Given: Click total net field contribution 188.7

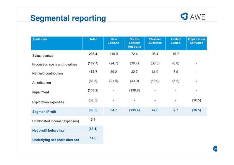Looking at the screenshot, I should 93,72.
